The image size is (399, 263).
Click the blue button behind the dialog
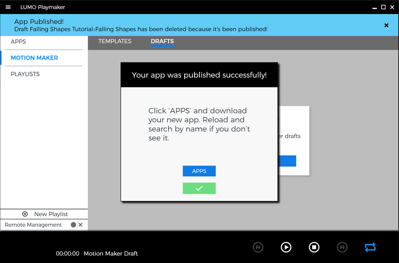click(x=287, y=161)
